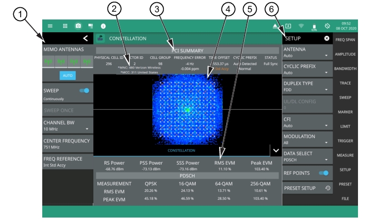The height and width of the screenshot is (222, 378).
Task: Click the Wi-Fi status icon
Action: coord(301,26)
